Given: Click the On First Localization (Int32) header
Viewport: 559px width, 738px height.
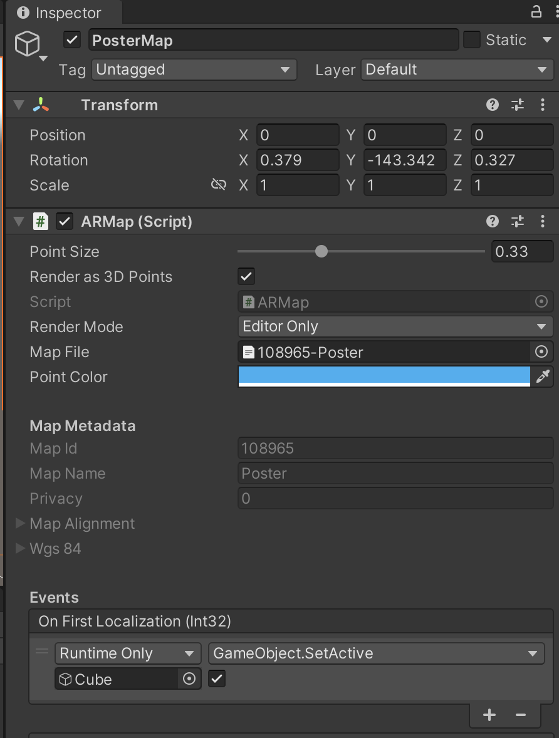Looking at the screenshot, I should pos(291,621).
